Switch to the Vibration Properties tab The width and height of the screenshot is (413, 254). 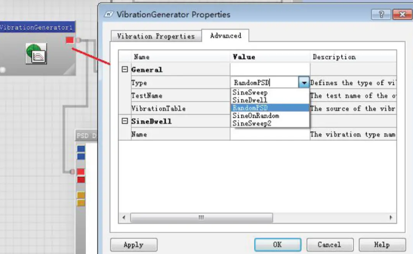click(156, 36)
